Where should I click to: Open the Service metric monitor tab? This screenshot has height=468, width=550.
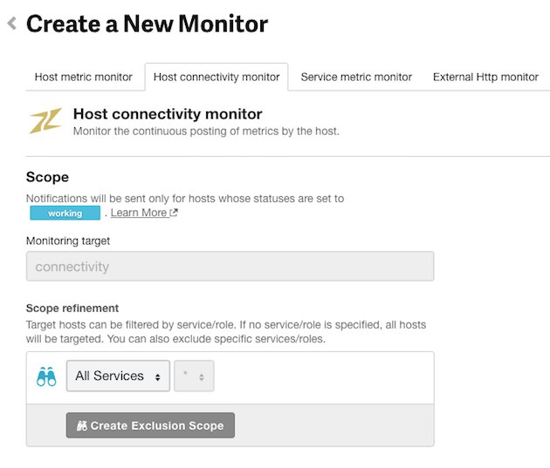(x=356, y=77)
